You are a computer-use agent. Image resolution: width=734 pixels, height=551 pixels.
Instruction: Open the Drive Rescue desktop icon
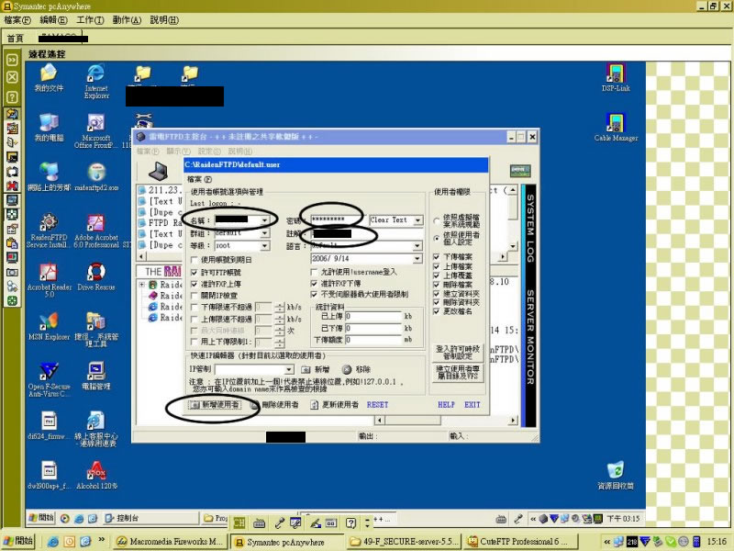point(96,272)
